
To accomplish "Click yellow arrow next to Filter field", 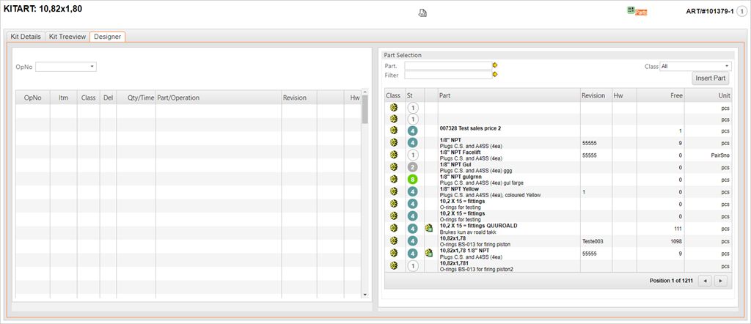I will 495,75.
